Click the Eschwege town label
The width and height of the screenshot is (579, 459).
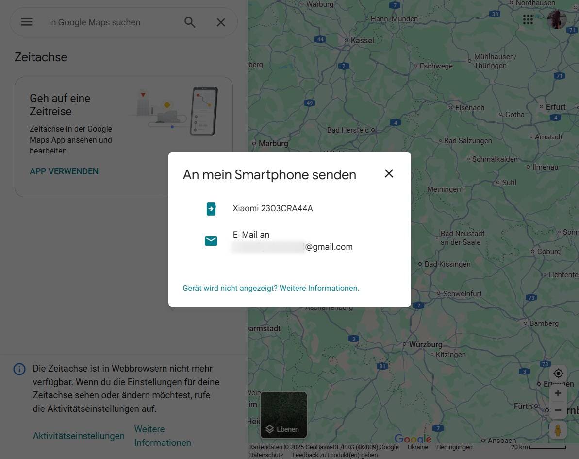pos(436,66)
